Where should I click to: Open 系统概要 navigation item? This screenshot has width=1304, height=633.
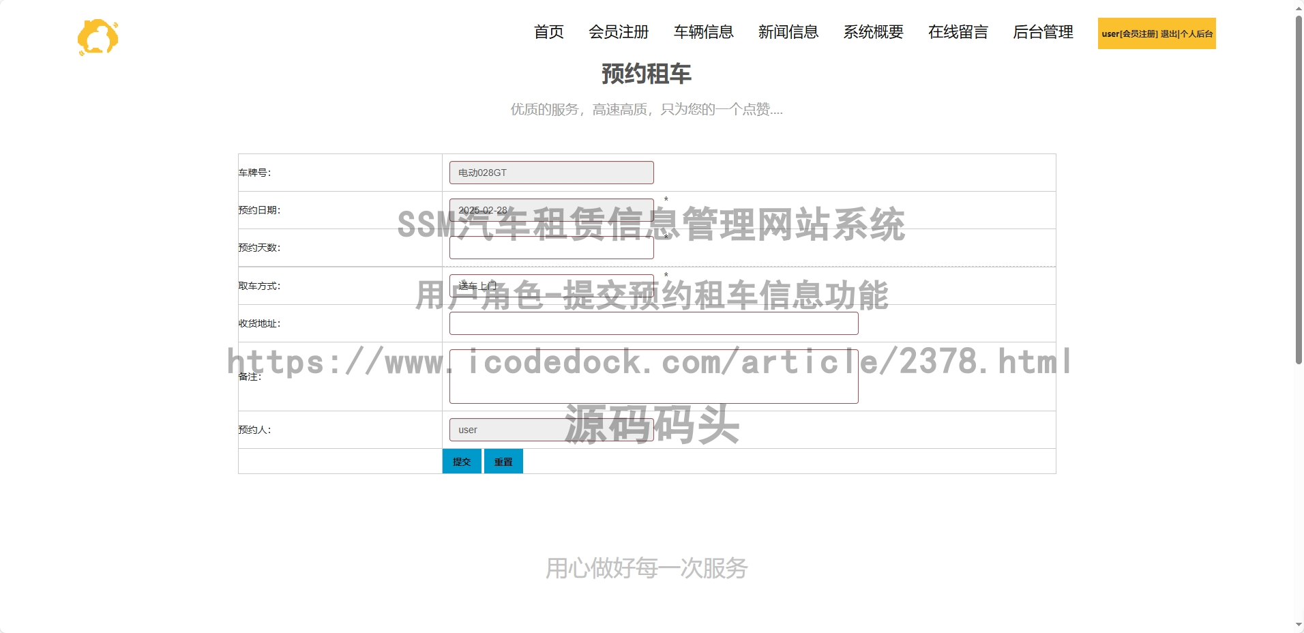tap(873, 32)
